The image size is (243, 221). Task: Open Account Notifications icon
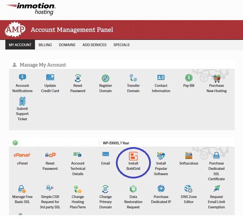(22, 77)
